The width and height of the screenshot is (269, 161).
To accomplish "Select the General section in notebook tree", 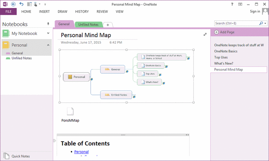I will tap(17, 53).
